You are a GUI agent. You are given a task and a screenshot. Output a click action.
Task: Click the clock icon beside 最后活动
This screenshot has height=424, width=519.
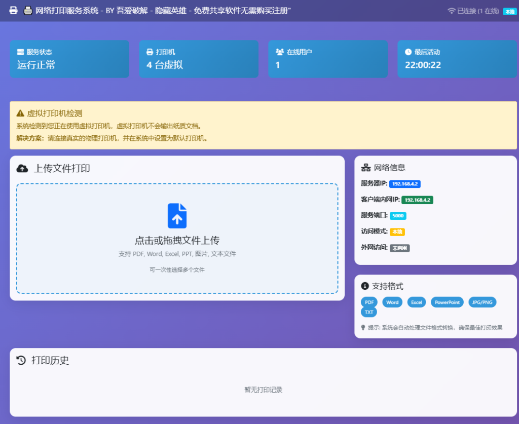coord(409,52)
